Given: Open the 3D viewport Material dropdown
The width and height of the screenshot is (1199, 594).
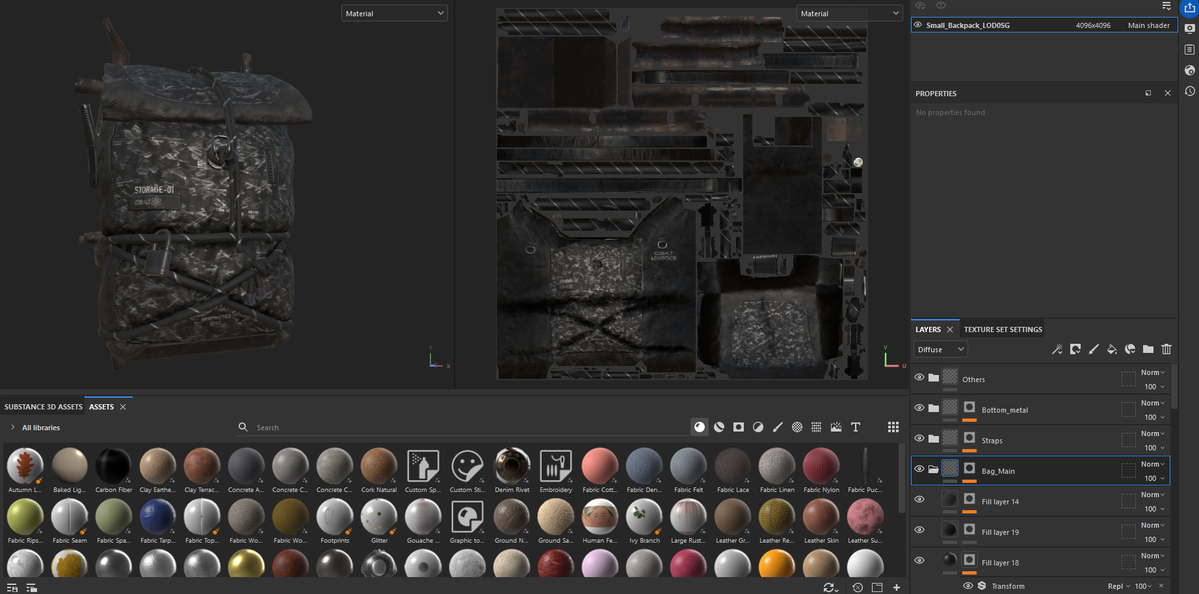Looking at the screenshot, I should [395, 13].
